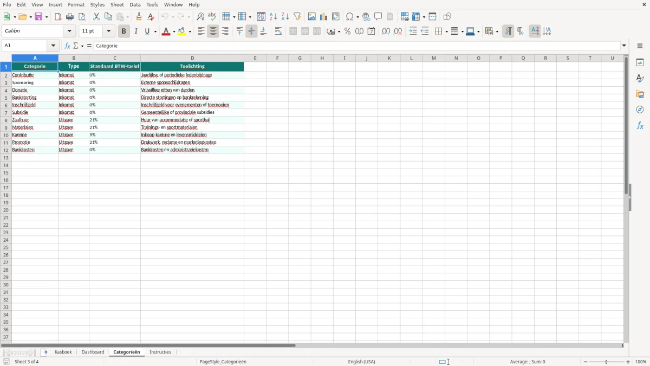This screenshot has height=366, width=650.
Task: Open the Format menu
Action: point(76,4)
